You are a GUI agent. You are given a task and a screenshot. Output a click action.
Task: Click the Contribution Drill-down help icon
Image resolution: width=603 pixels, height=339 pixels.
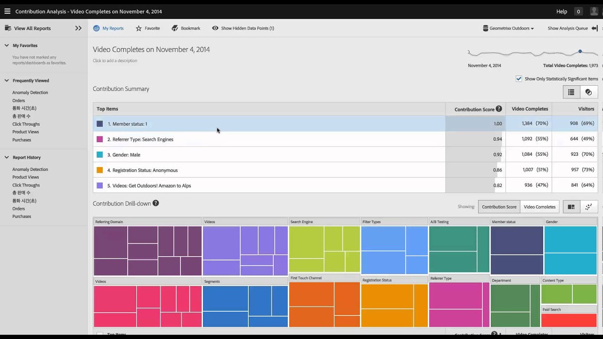[x=155, y=203]
